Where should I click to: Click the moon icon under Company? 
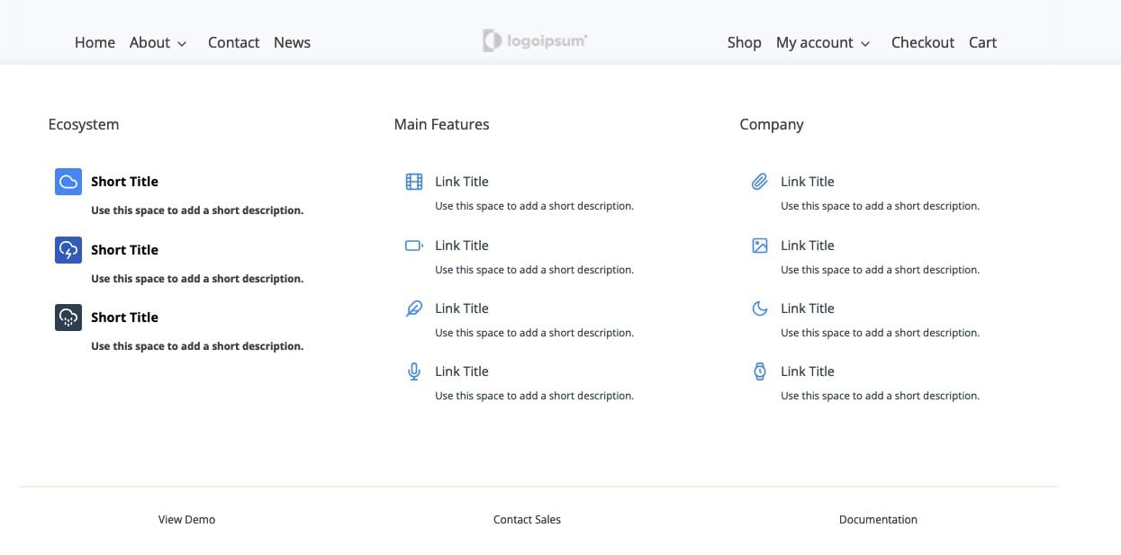760,309
